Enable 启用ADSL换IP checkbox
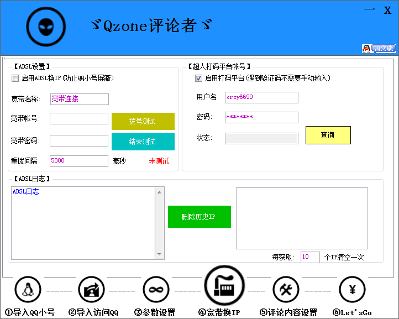Screen dimensions: 399x319 (15, 78)
